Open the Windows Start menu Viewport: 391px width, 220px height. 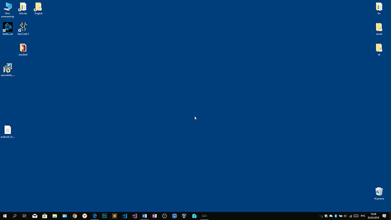[5, 216]
